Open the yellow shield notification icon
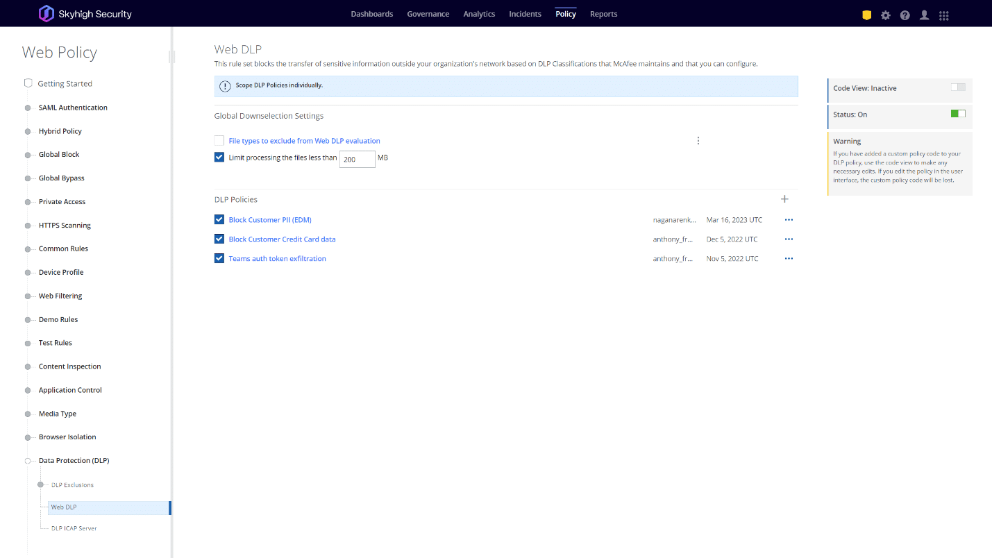 (x=866, y=15)
